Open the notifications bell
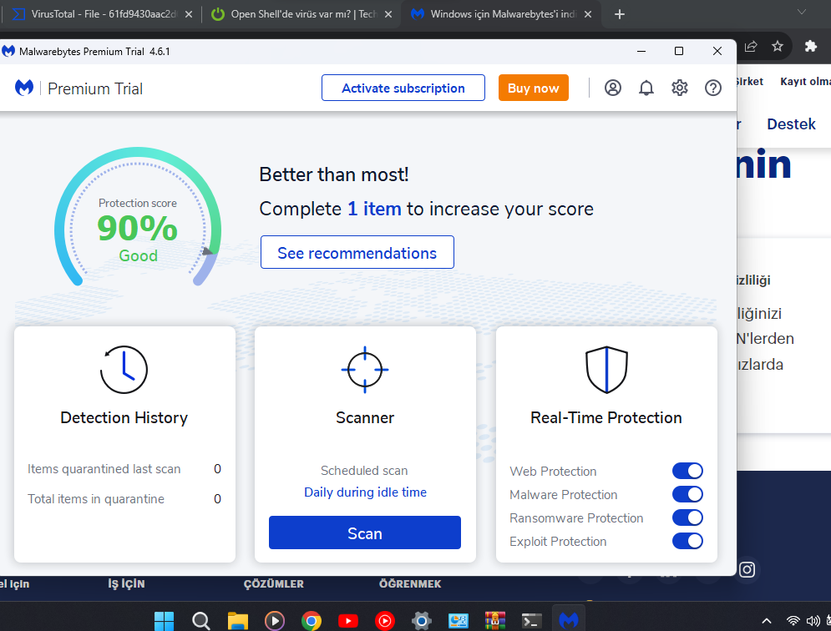 click(x=646, y=88)
